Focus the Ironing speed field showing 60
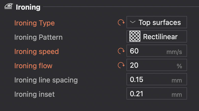The image size is (199, 111). [x=145, y=51]
